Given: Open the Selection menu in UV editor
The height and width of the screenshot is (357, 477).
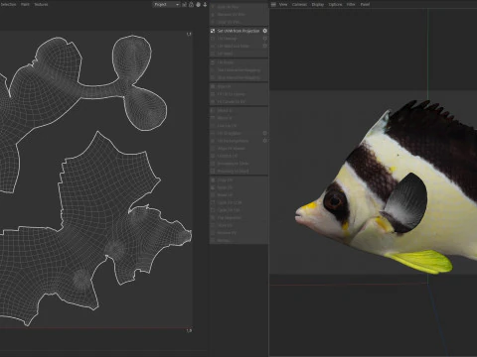Looking at the screenshot, I should [7, 4].
